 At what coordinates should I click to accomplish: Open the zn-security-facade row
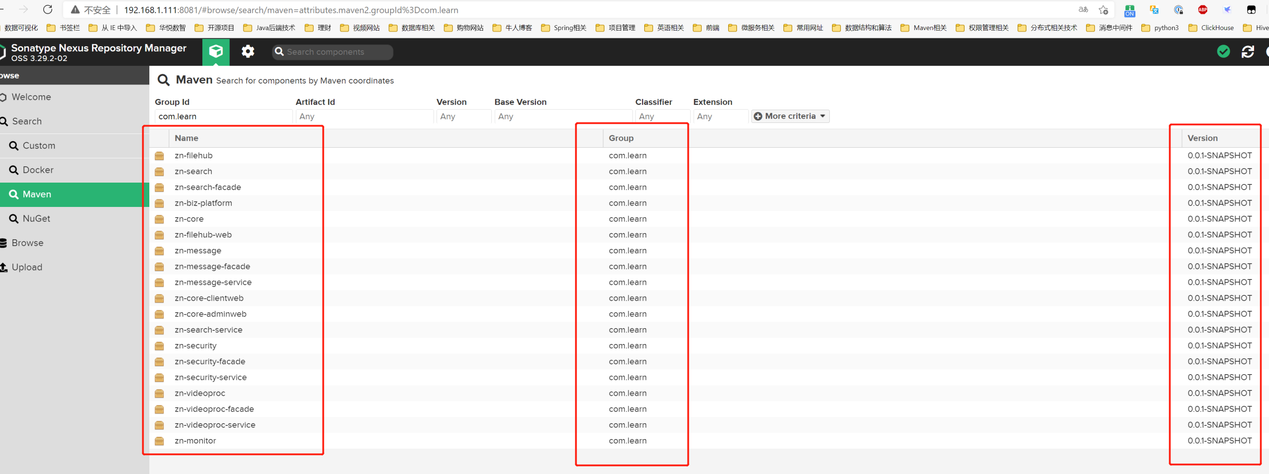tap(709, 362)
